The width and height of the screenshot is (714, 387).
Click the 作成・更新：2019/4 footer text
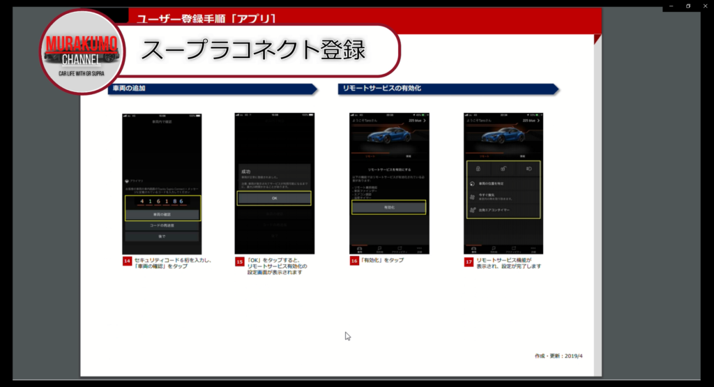point(559,356)
